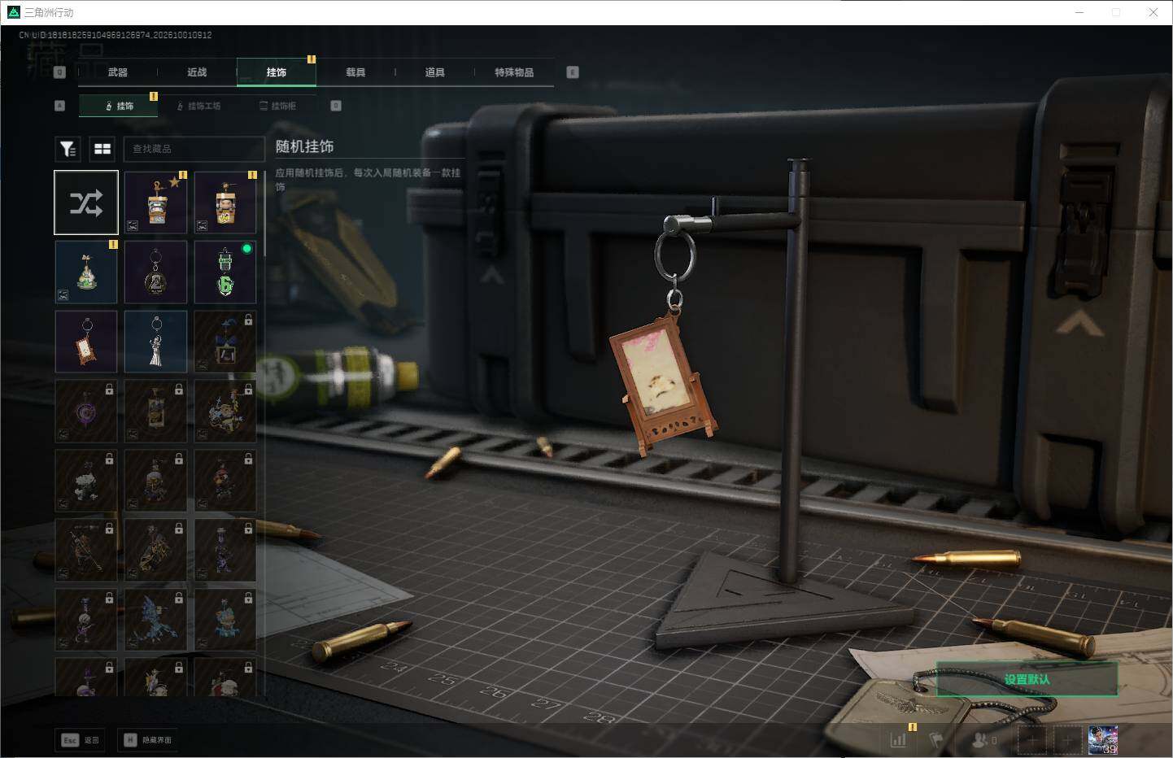Screen dimensions: 1173x758
Task: Click the Esc 返回 back button
Action: click(x=80, y=739)
